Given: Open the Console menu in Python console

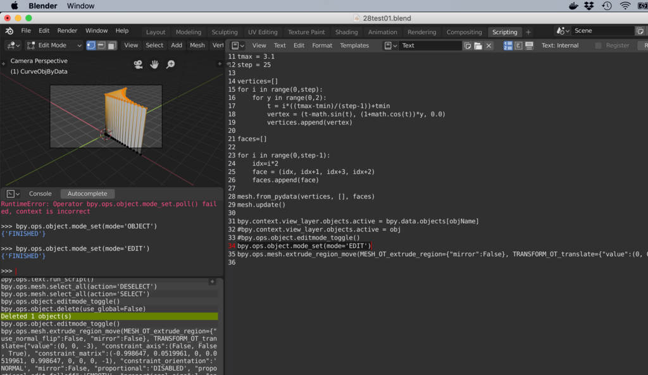Looking at the screenshot, I should tap(40, 194).
